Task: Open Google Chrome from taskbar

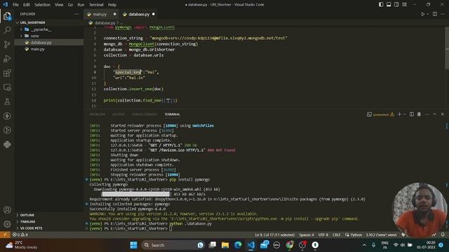Action: [x=290, y=245]
